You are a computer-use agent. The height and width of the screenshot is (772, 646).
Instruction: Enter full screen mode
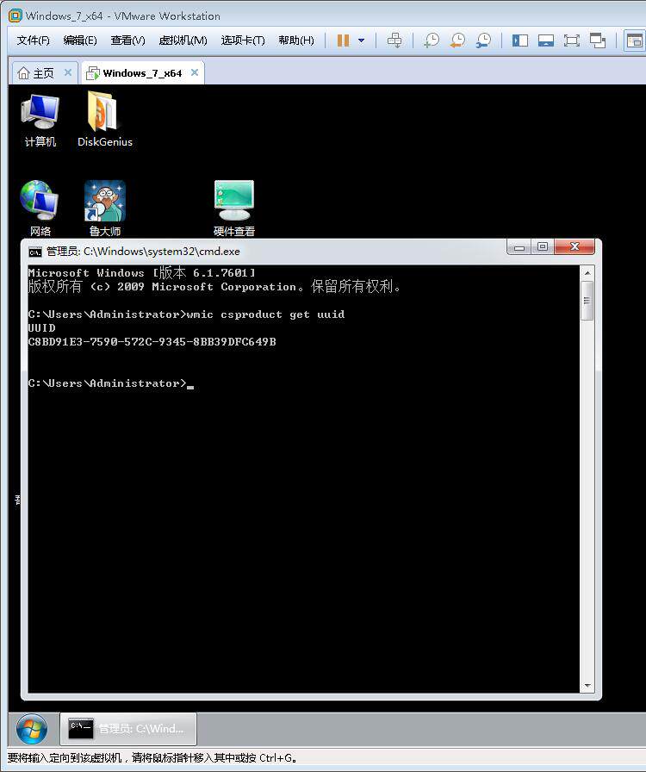tap(571, 40)
